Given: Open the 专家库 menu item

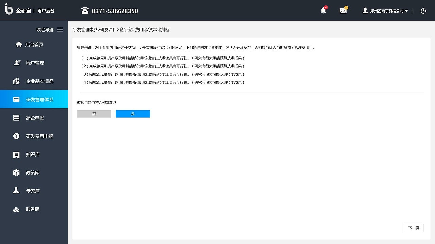Looking at the screenshot, I should [x=34, y=191].
